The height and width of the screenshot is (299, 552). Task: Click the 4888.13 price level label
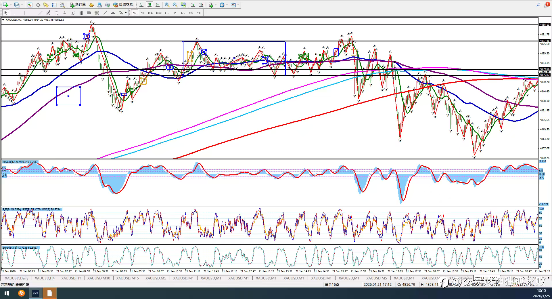pos(545,25)
